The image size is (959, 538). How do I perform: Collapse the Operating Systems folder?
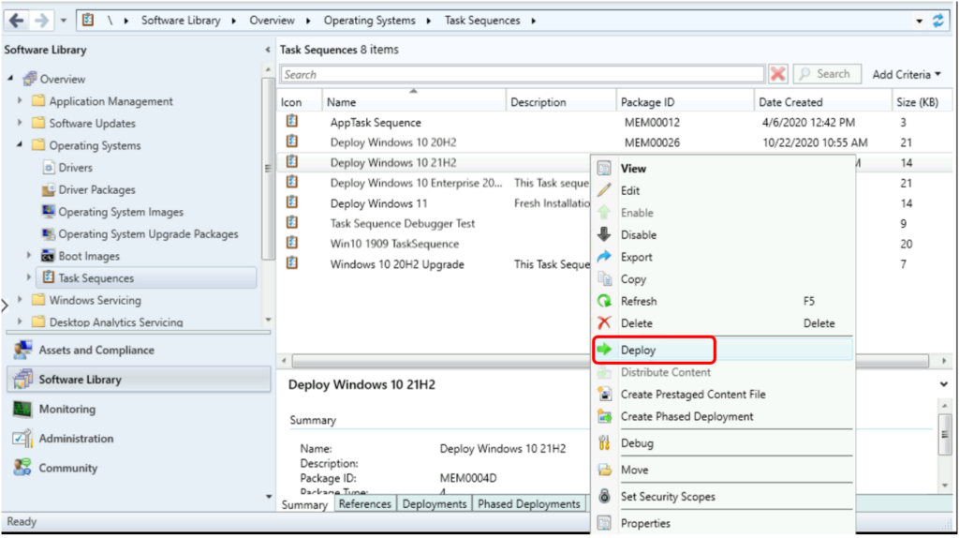tap(20, 144)
